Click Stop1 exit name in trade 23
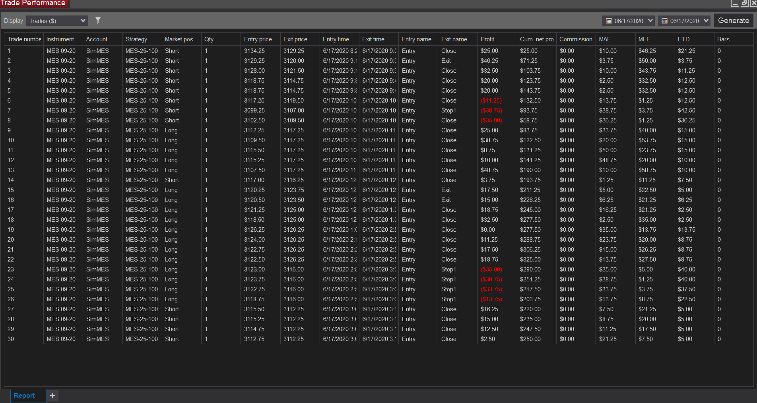This screenshot has width=757, height=403. pyautogui.click(x=448, y=269)
